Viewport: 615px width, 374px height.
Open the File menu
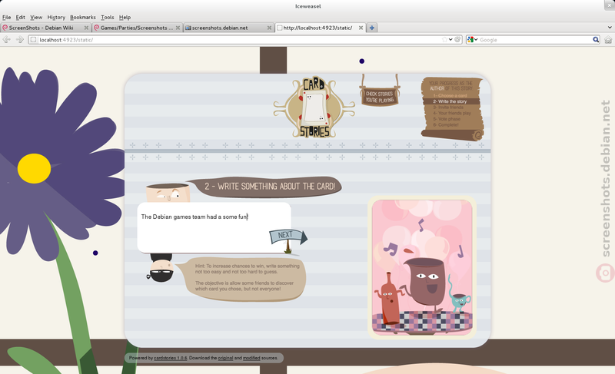7,17
